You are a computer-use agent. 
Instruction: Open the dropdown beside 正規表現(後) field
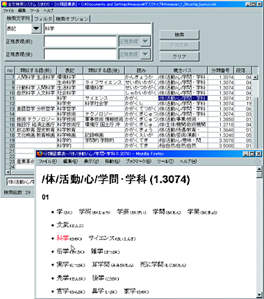[146, 54]
